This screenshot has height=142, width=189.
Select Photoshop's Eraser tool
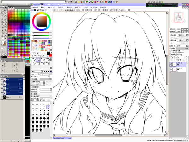[2, 24]
